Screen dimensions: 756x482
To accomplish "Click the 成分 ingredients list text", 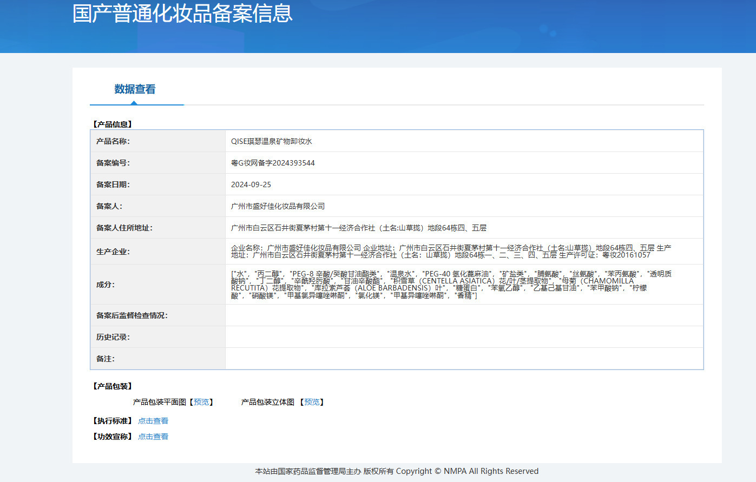I will pyautogui.click(x=451, y=285).
